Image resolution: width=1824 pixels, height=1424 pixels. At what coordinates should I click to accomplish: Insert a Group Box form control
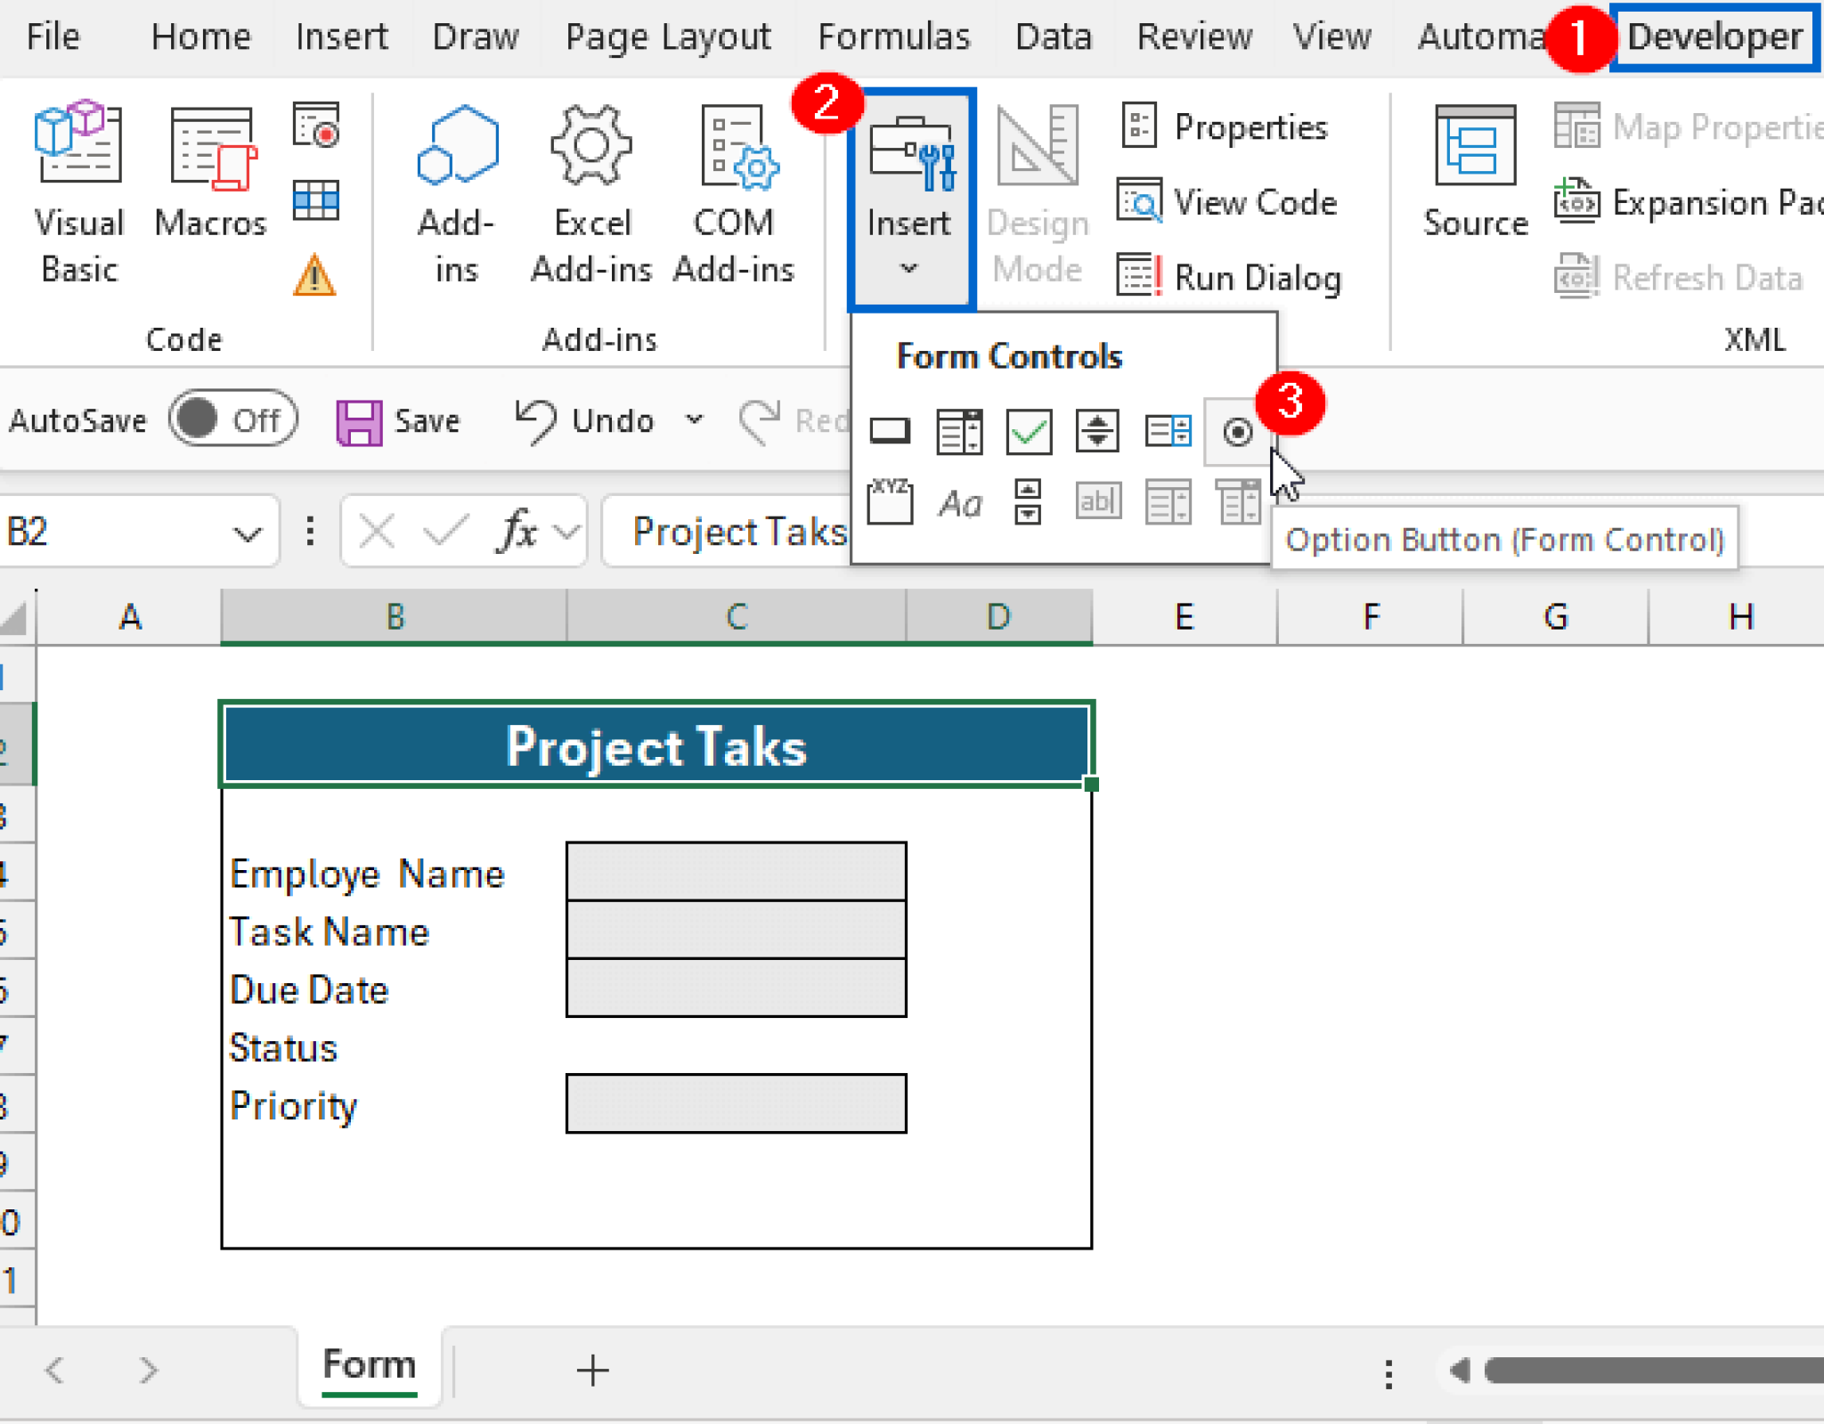[x=891, y=501]
